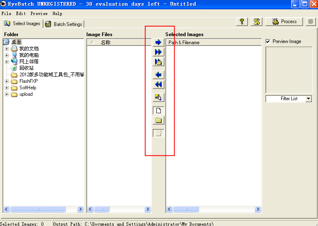The image size is (318, 226).
Task: Click the 桌面 desktop root icon
Action: (6, 42)
